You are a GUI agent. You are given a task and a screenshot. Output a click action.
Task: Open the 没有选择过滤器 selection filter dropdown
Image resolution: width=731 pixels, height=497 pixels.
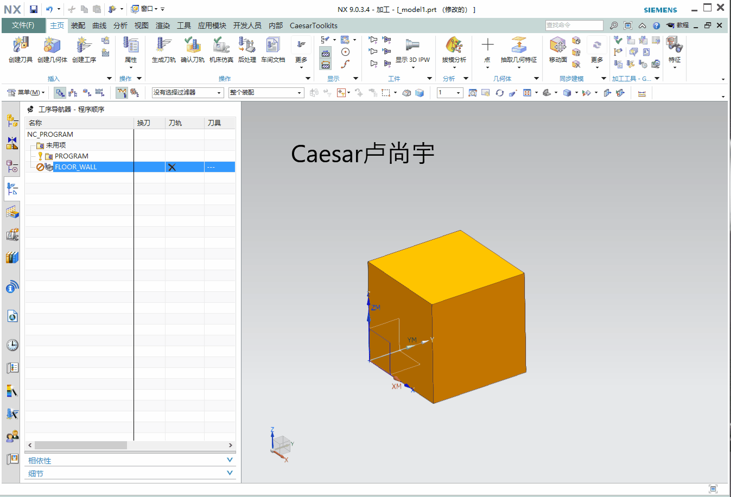click(188, 93)
